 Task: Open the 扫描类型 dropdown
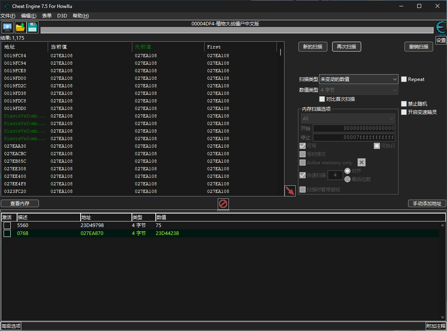358,79
